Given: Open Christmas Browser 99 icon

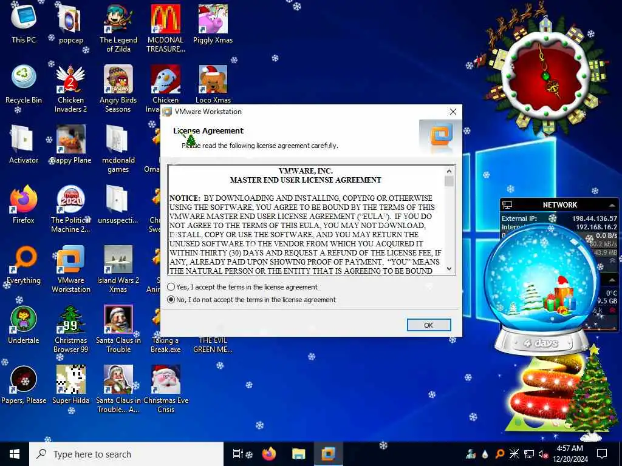Looking at the screenshot, I should click(x=70, y=329).
